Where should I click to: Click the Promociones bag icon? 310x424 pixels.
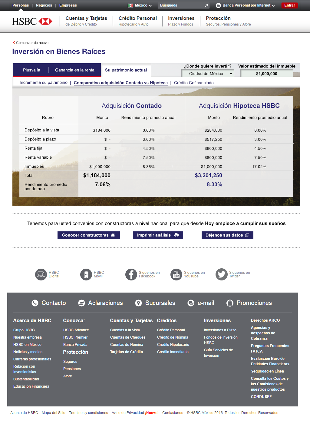click(230, 303)
